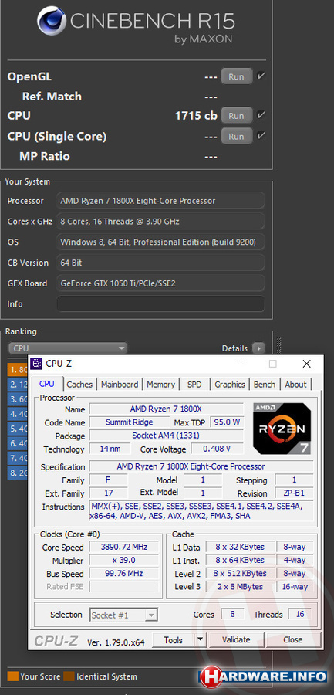Select ranking entry number 2
Image resolution: width=334 pixels, height=695 pixels.
18,385
